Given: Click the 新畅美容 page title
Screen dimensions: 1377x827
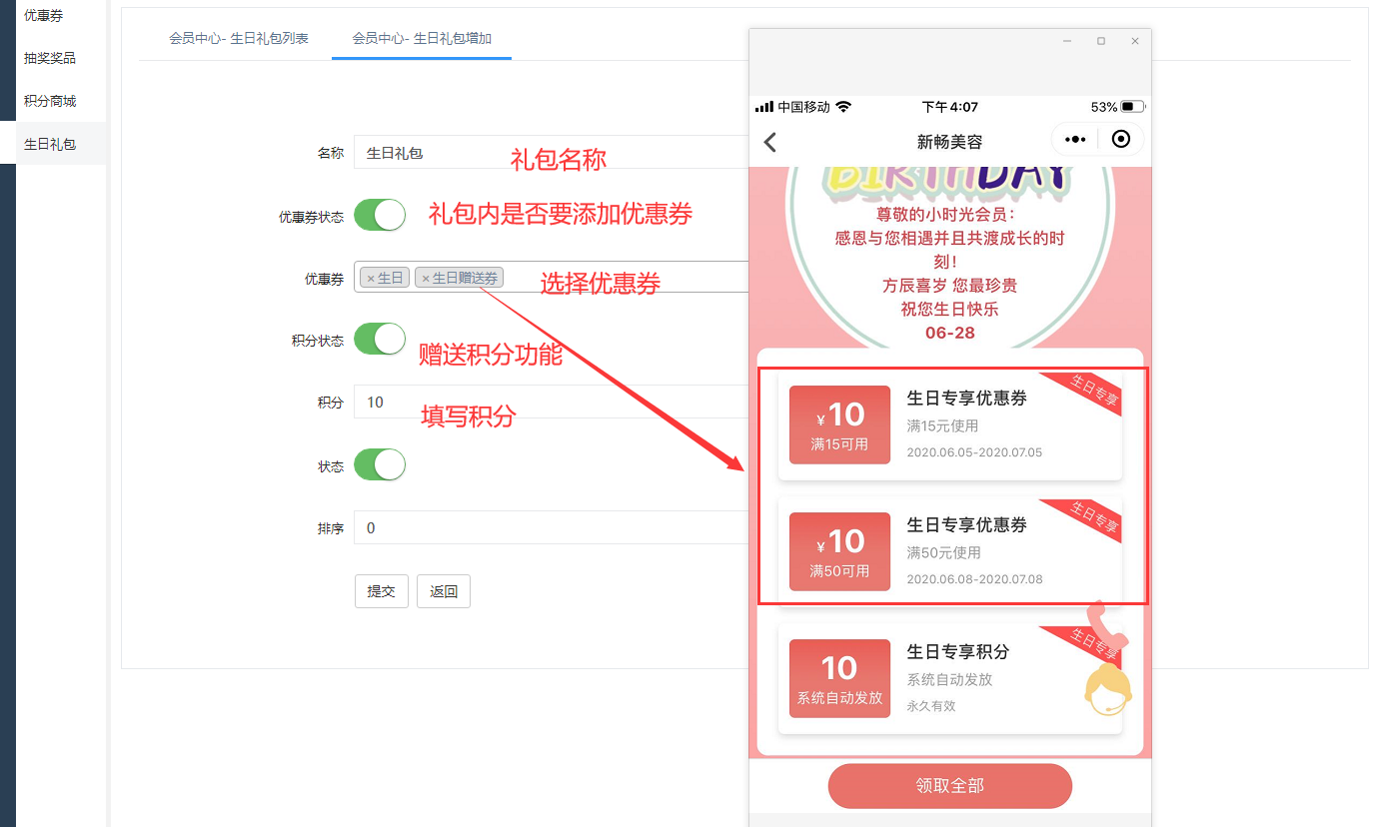Looking at the screenshot, I should (950, 142).
